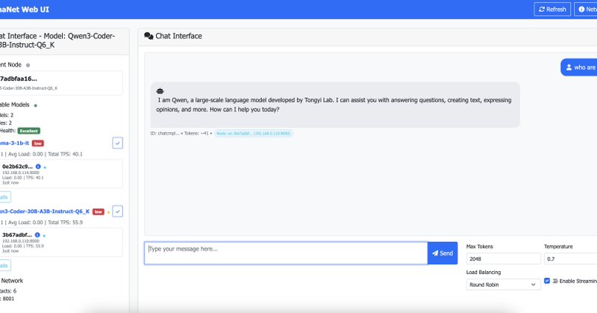Screen dimensions: 597x313
Task: Click the info icon next to node 3b67adbf
Action: (37, 235)
